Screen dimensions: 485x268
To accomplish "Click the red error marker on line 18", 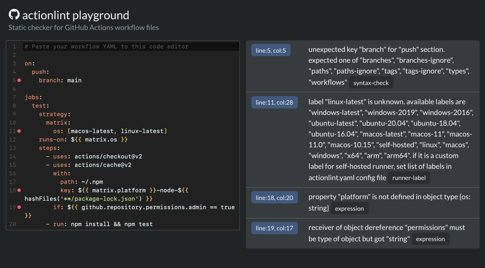I will [x=19, y=190].
